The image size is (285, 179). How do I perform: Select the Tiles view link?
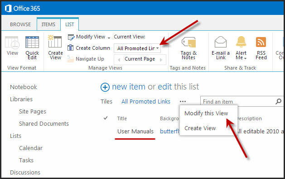tap(106, 101)
